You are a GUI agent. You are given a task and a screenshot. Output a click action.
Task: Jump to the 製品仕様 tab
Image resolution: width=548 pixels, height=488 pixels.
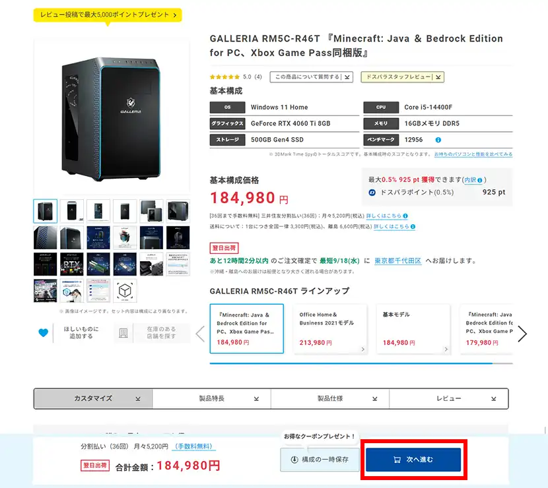tap(330, 398)
